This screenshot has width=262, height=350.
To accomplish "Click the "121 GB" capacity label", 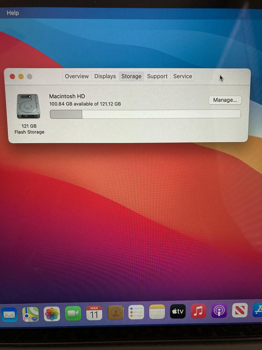I will coord(29,126).
